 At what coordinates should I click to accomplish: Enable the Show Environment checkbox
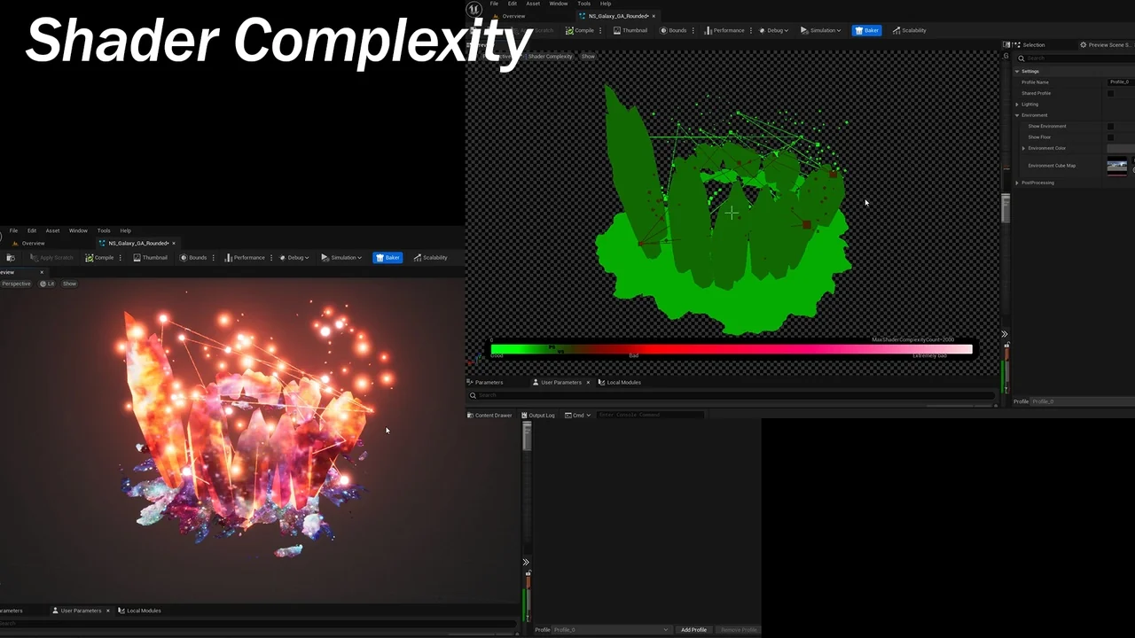(x=1110, y=127)
